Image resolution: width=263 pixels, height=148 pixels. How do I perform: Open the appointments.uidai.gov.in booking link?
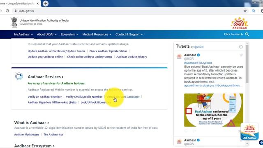213,86
